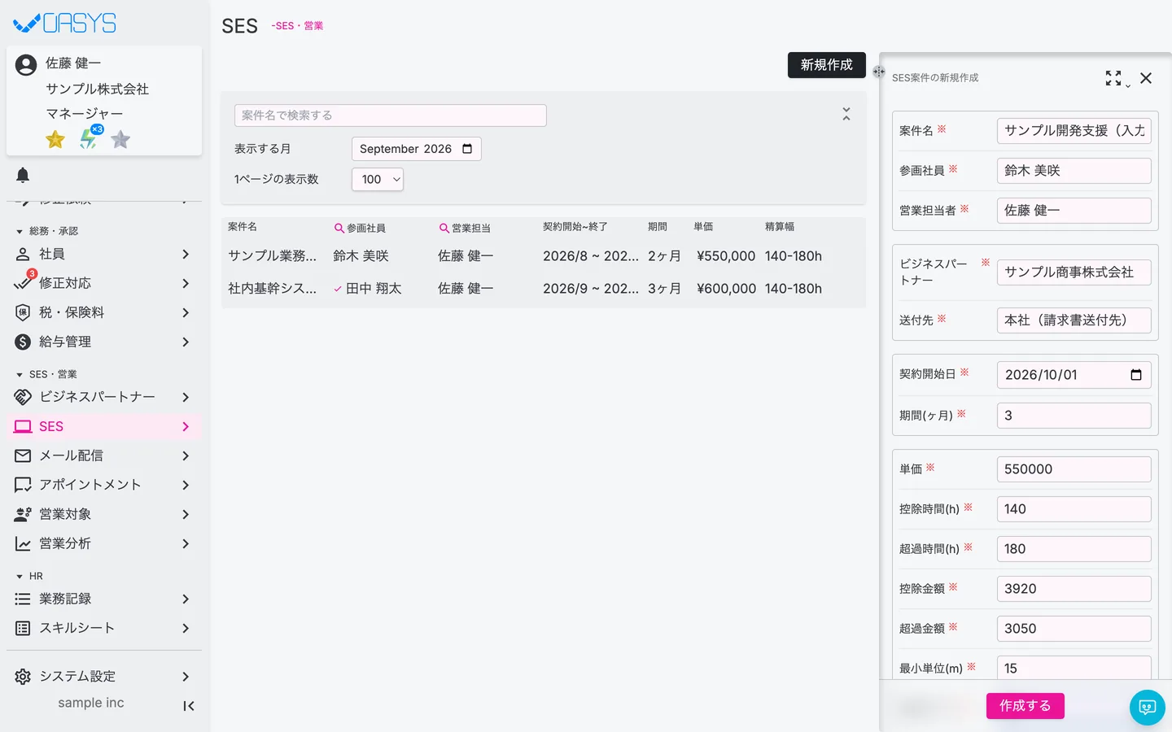Expand ビジネスパートナー submenu arrow

point(186,397)
